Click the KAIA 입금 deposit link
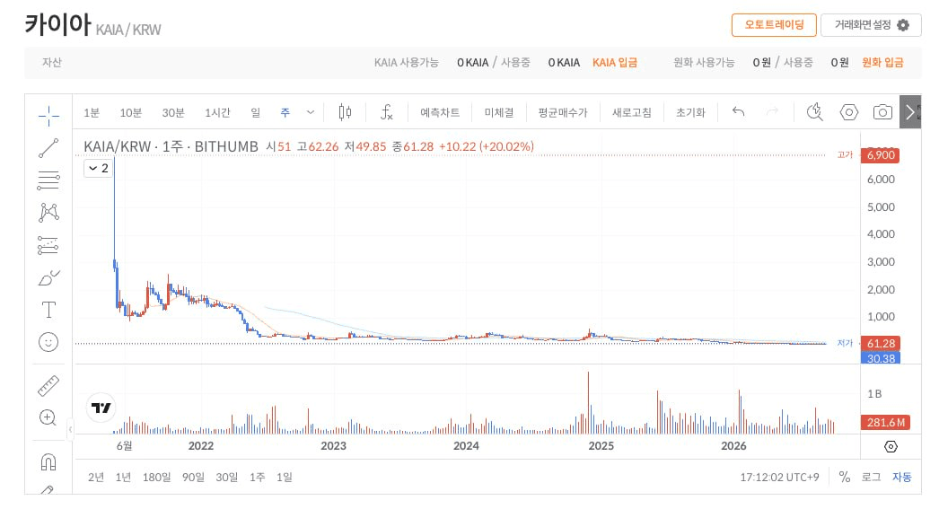 pos(614,62)
